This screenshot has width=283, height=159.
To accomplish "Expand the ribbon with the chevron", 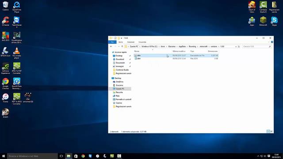I will tap(269, 42).
